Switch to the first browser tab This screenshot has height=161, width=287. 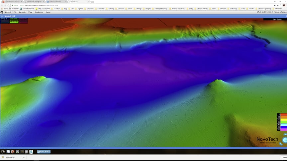(x=12, y=2)
